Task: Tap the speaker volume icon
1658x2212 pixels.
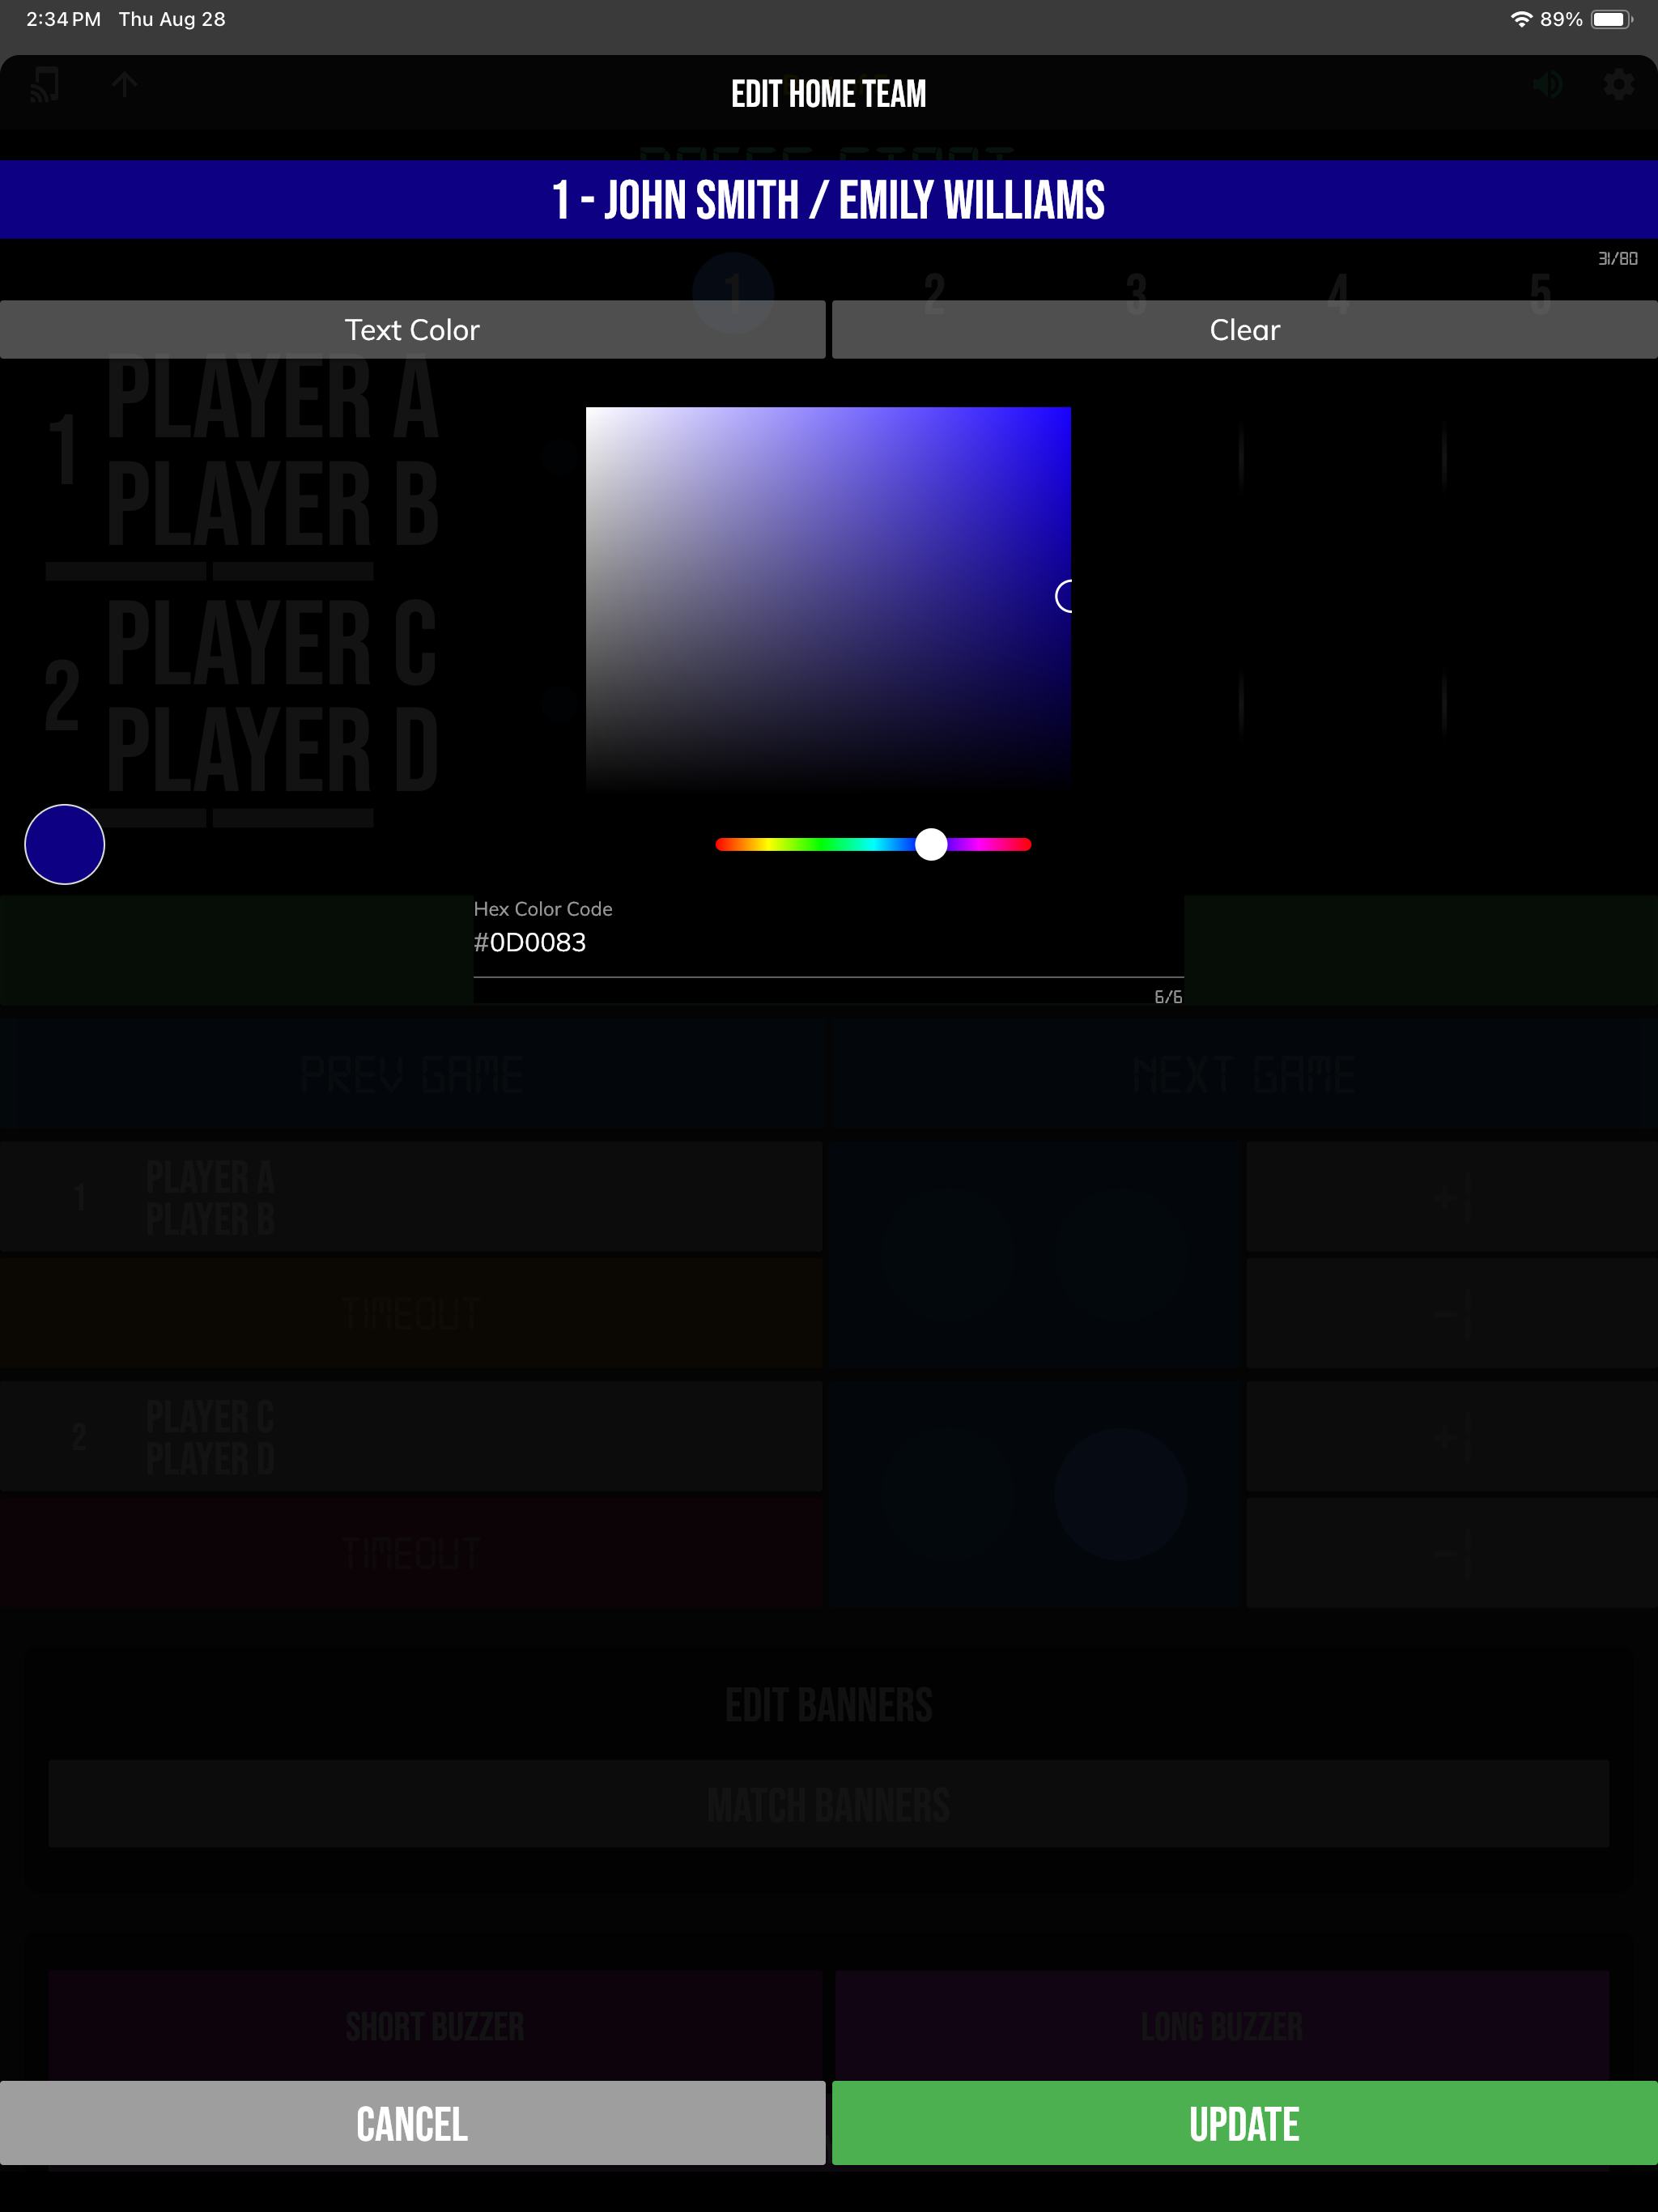Action: 1547,85
